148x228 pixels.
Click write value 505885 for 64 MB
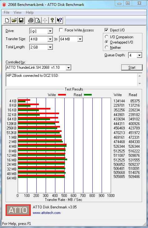click(119, 177)
